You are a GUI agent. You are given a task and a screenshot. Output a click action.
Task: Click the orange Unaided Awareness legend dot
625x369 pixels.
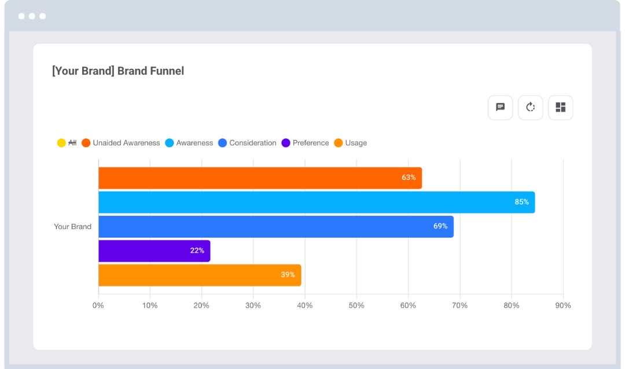(87, 143)
